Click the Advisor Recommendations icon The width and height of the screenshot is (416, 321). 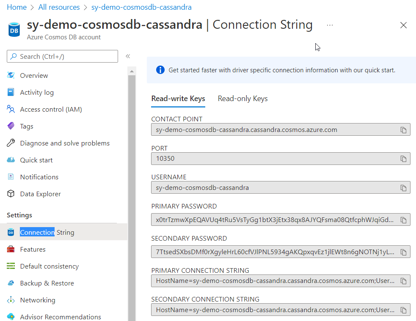(x=11, y=316)
